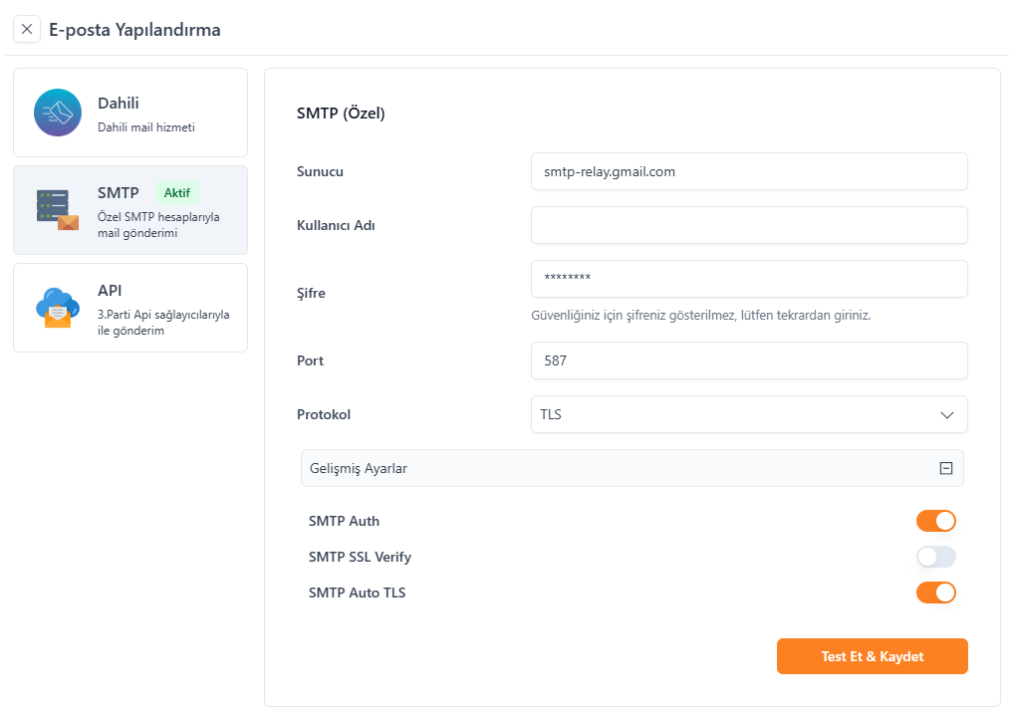1012x716 pixels.
Task: Turn off the SMTP Auto TLS toggle
Action: 935,593
